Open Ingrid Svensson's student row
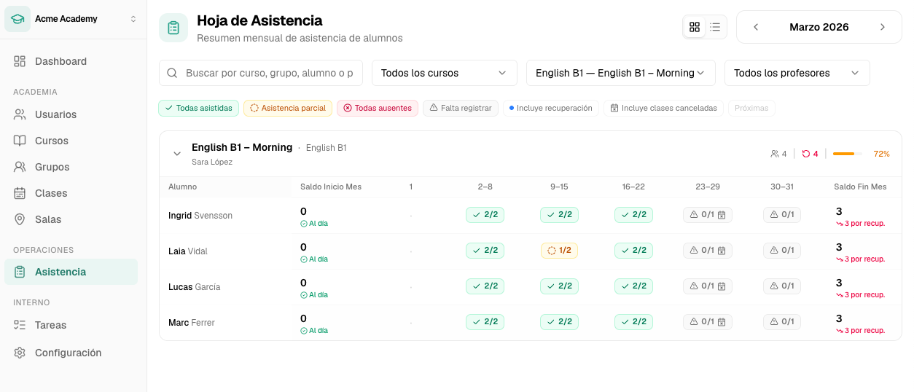Image resolution: width=914 pixels, height=392 pixels. pos(530,215)
